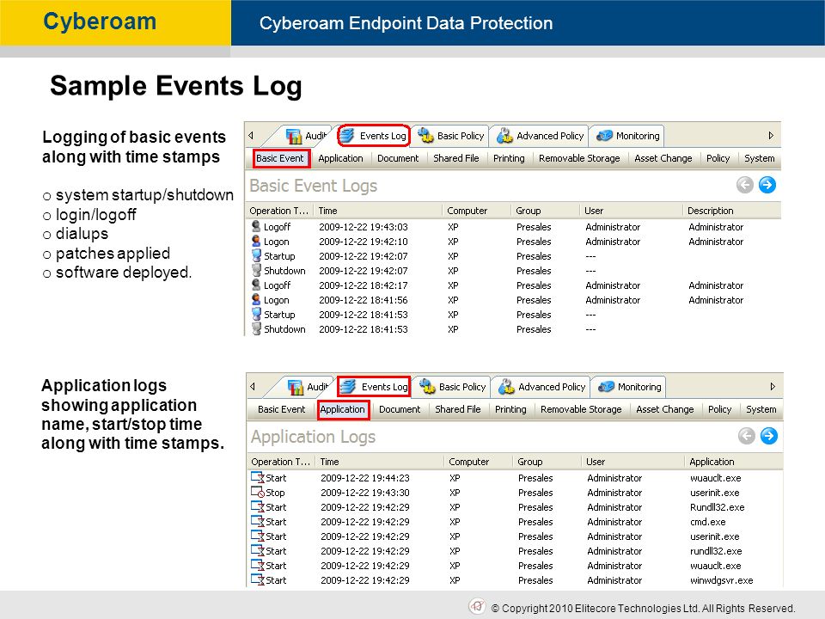
Task: Click the Start icon in the winwdgsvr.exe row
Action: (258, 580)
